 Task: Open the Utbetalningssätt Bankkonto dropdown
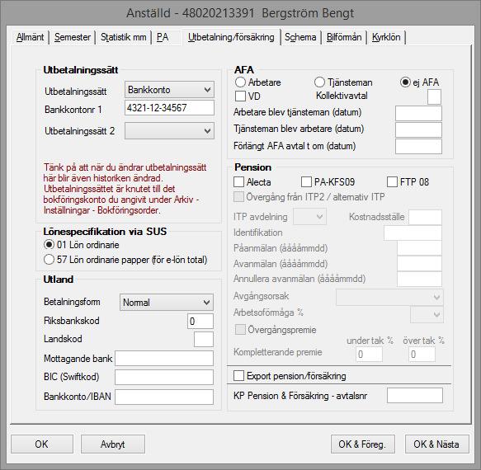(x=169, y=90)
